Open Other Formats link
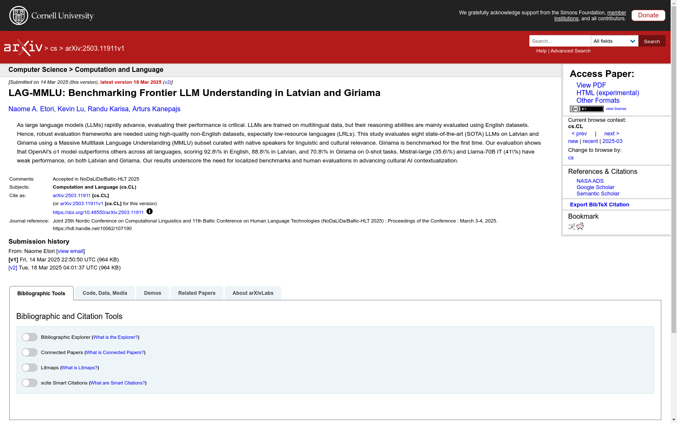 point(598,101)
